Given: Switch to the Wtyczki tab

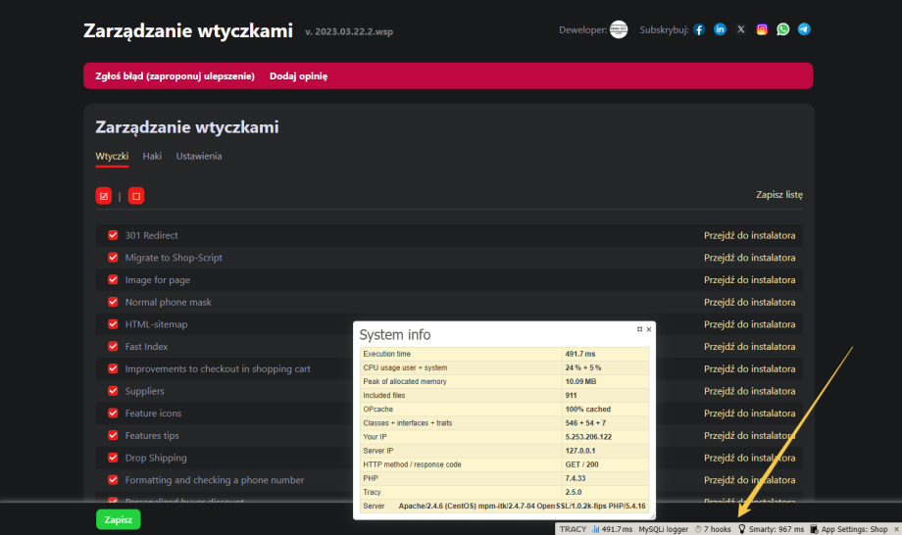Looking at the screenshot, I should pyautogui.click(x=112, y=156).
